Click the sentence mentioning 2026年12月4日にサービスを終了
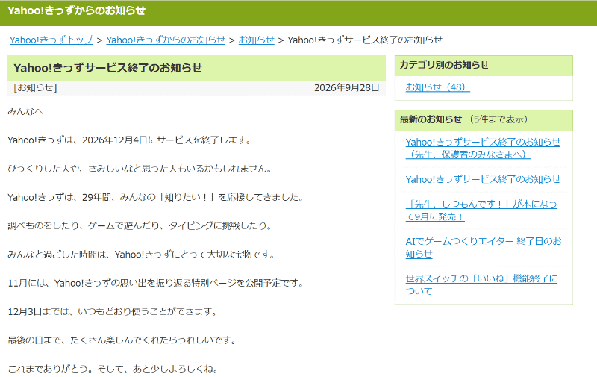The height and width of the screenshot is (377, 597). 129,140
